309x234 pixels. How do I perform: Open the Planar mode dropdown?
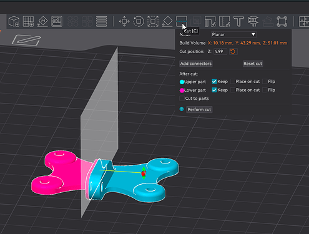[x=233, y=34]
